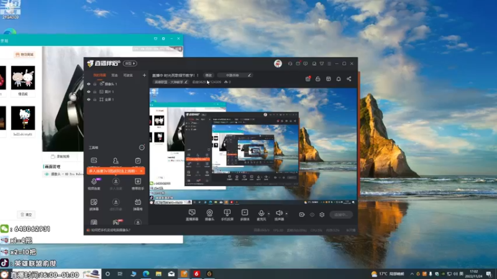Expand the mode pill button next to the logo
Viewport: 497px width, 279px height.
(x=130, y=64)
